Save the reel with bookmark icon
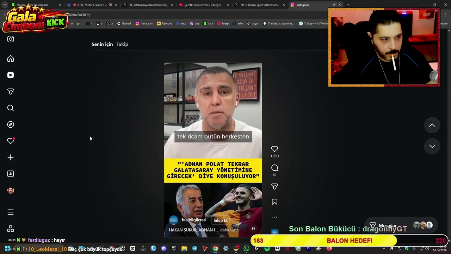 [274, 202]
